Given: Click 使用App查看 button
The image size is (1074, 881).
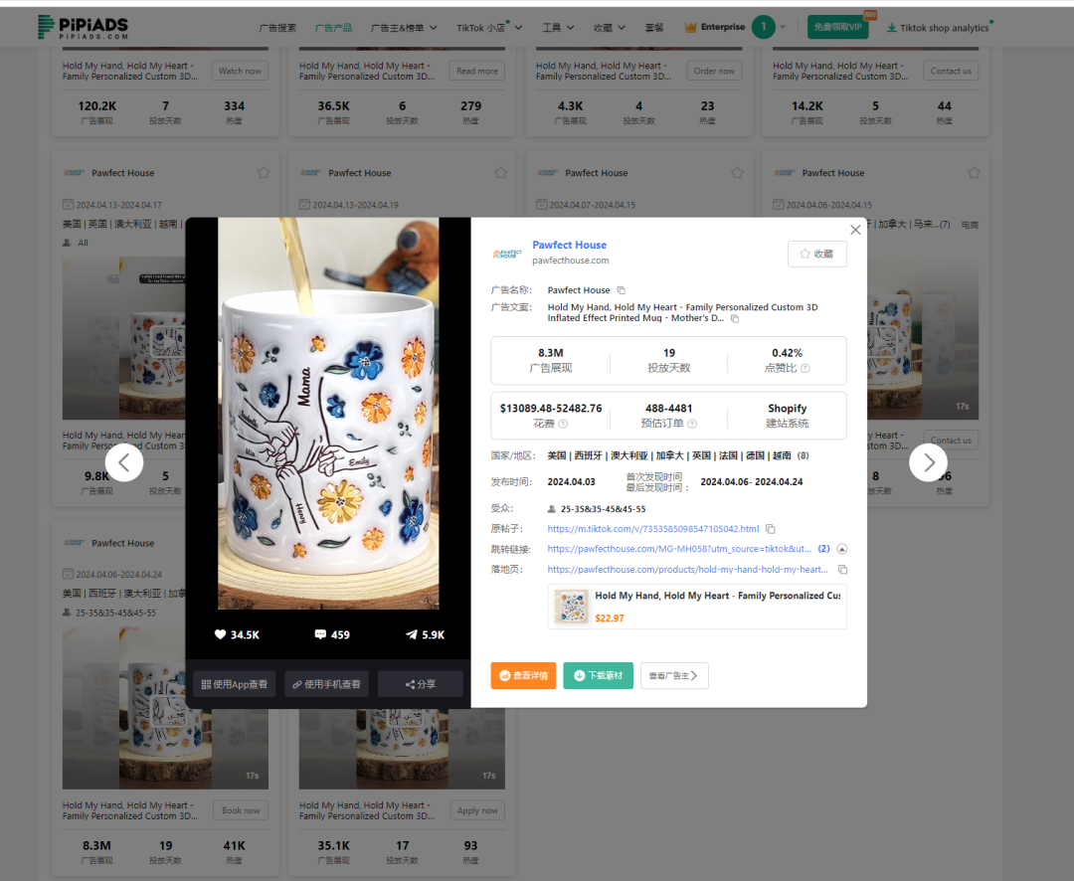Looking at the screenshot, I should pyautogui.click(x=235, y=684).
